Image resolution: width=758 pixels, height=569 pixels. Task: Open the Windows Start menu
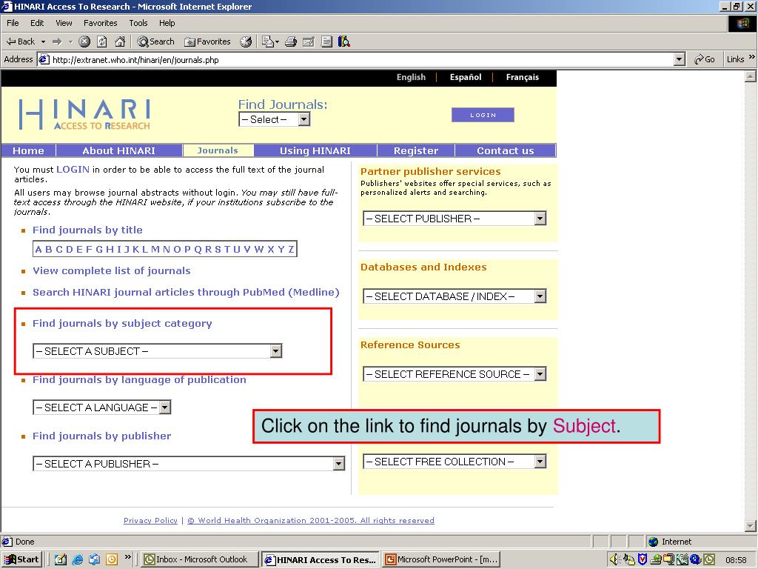click(21, 559)
